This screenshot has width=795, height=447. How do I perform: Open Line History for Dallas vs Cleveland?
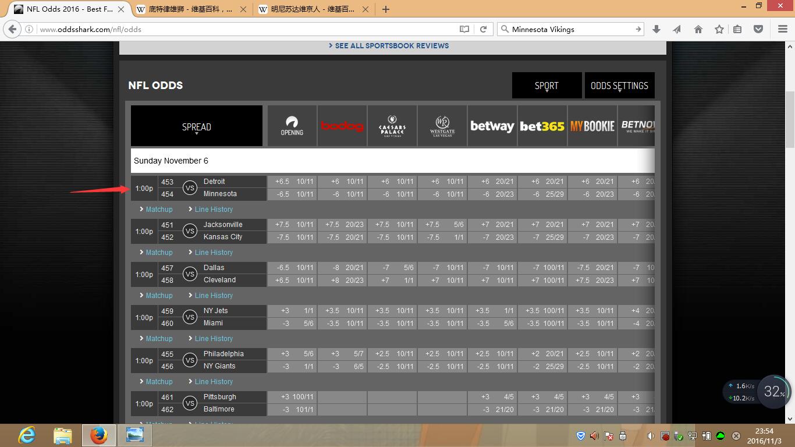click(214, 296)
